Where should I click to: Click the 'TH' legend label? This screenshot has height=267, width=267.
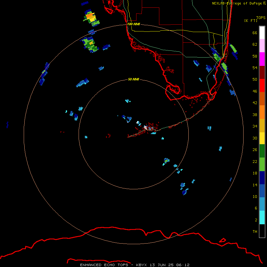click(x=255, y=232)
